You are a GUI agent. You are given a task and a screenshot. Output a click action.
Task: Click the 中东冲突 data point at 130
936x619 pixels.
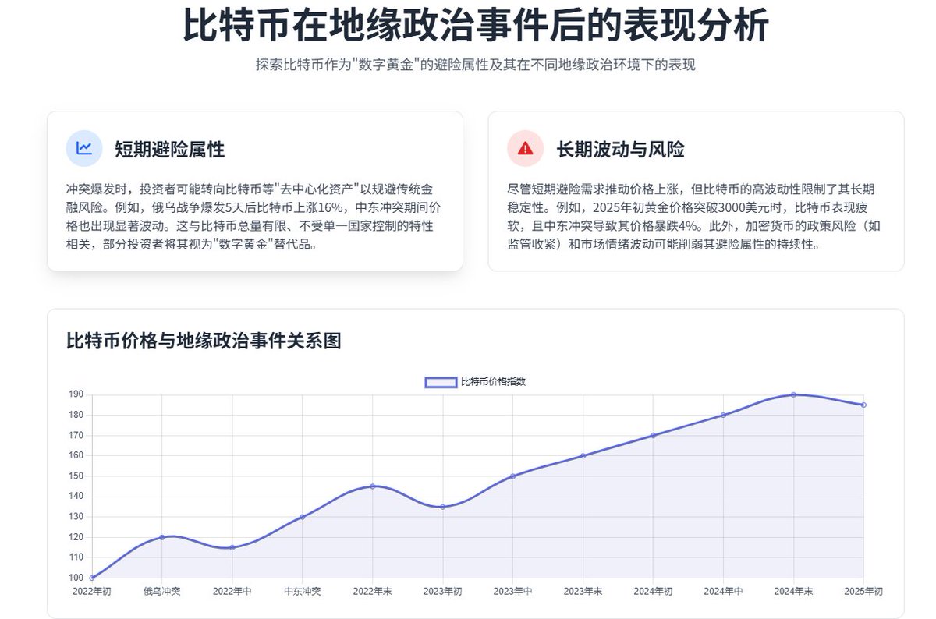(303, 517)
